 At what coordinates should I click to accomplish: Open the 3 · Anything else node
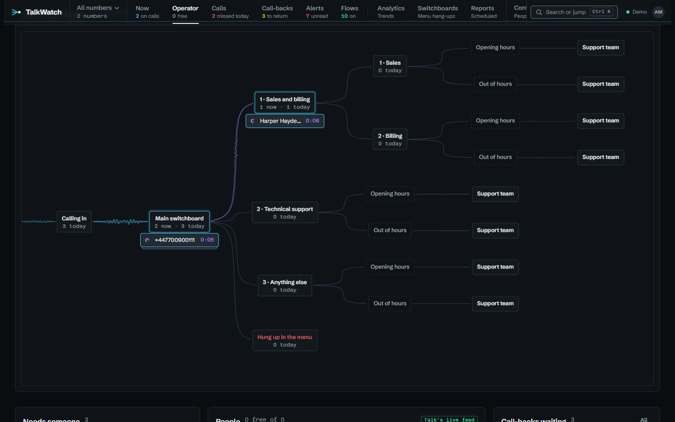[x=285, y=286]
